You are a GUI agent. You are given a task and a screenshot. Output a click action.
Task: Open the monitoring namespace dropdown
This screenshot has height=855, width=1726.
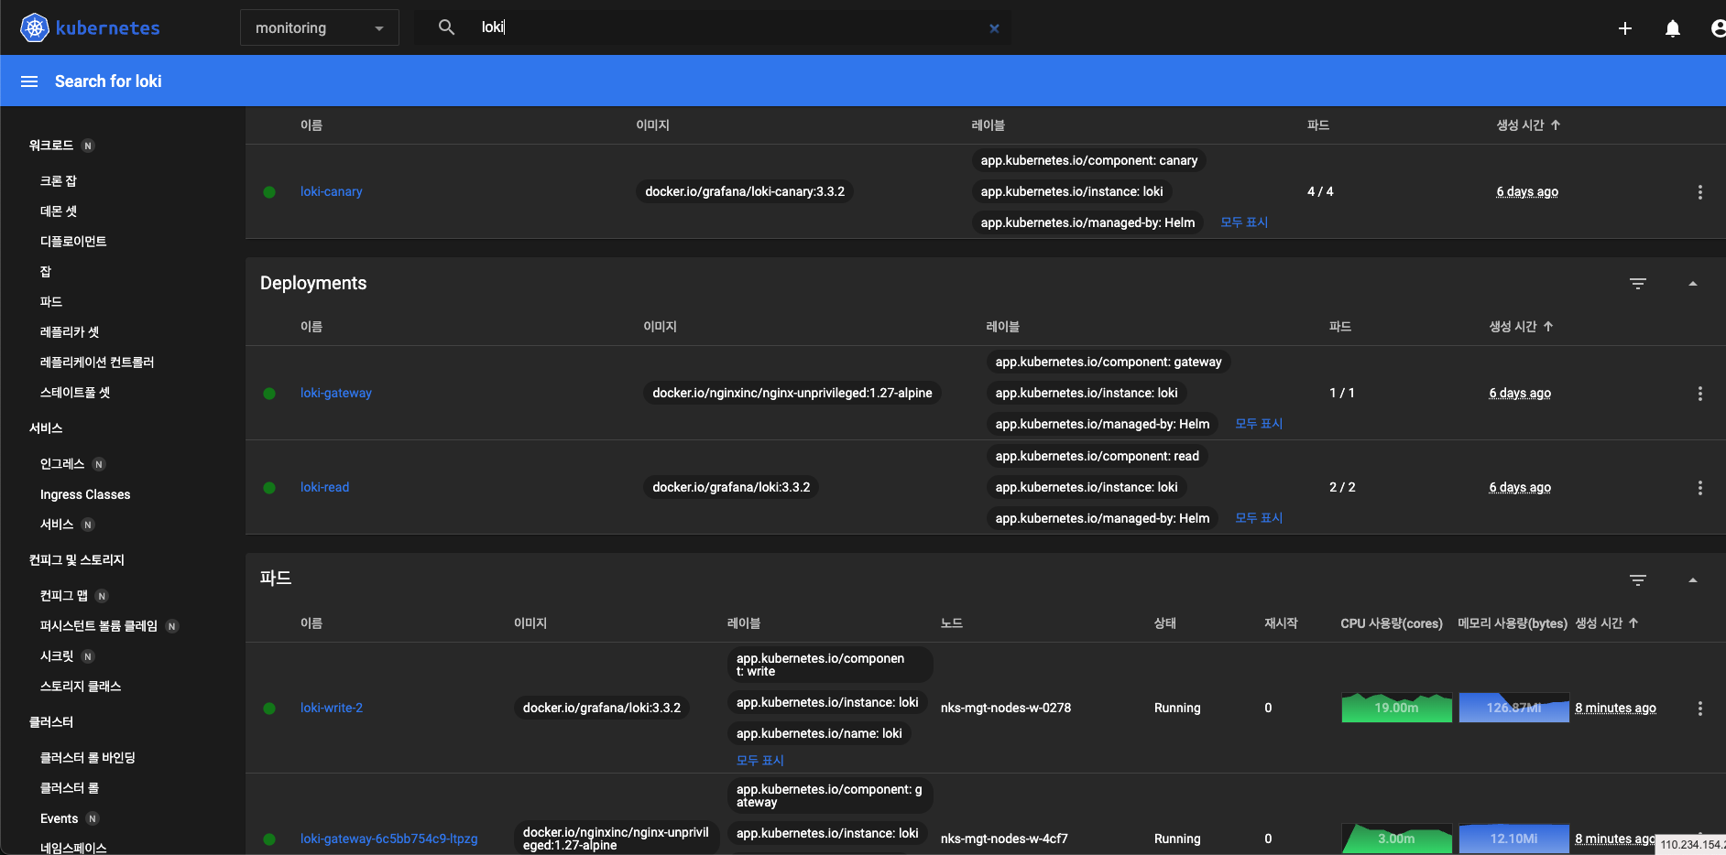click(x=319, y=27)
